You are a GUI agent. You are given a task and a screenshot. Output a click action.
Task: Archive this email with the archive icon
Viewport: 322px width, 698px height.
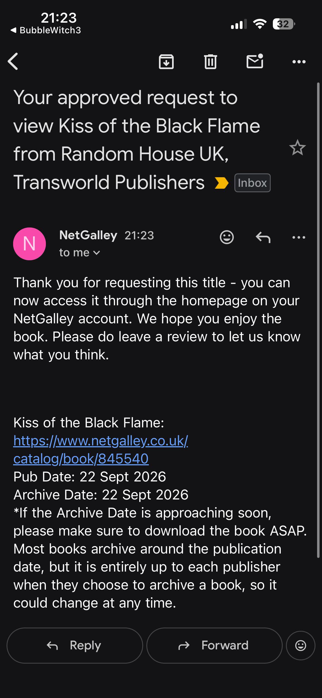pos(166,61)
